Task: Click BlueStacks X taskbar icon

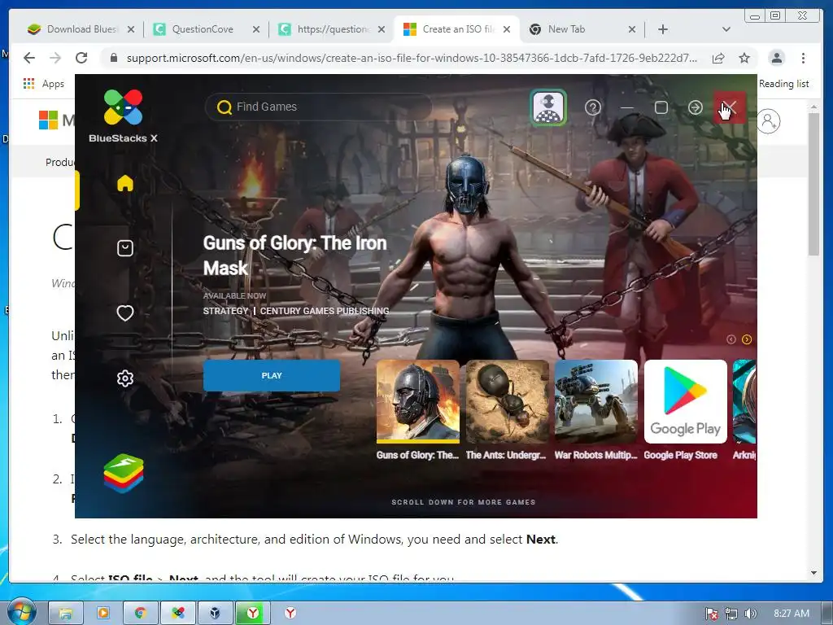Action: coord(178,614)
